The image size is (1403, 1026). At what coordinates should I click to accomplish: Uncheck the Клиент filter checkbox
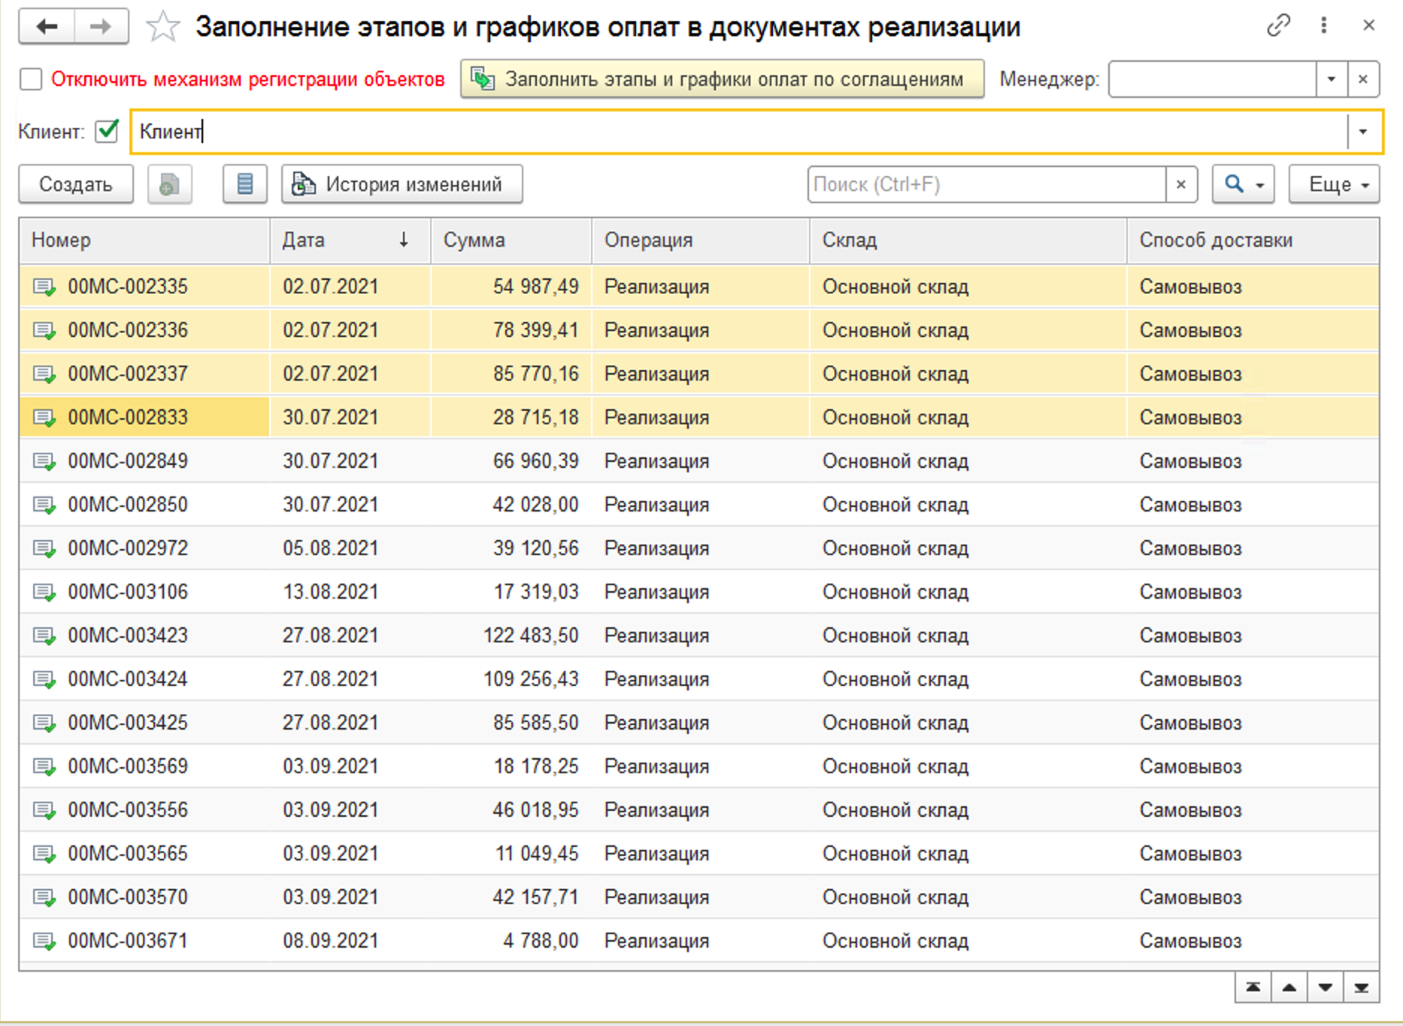(108, 132)
